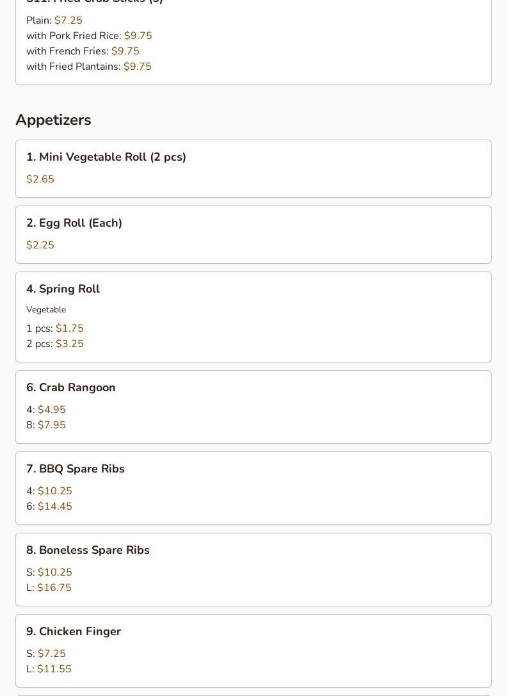507x696 pixels.
Task: Pick Crab Rangoon 8 pieces at $7.95
Action: coord(46,425)
